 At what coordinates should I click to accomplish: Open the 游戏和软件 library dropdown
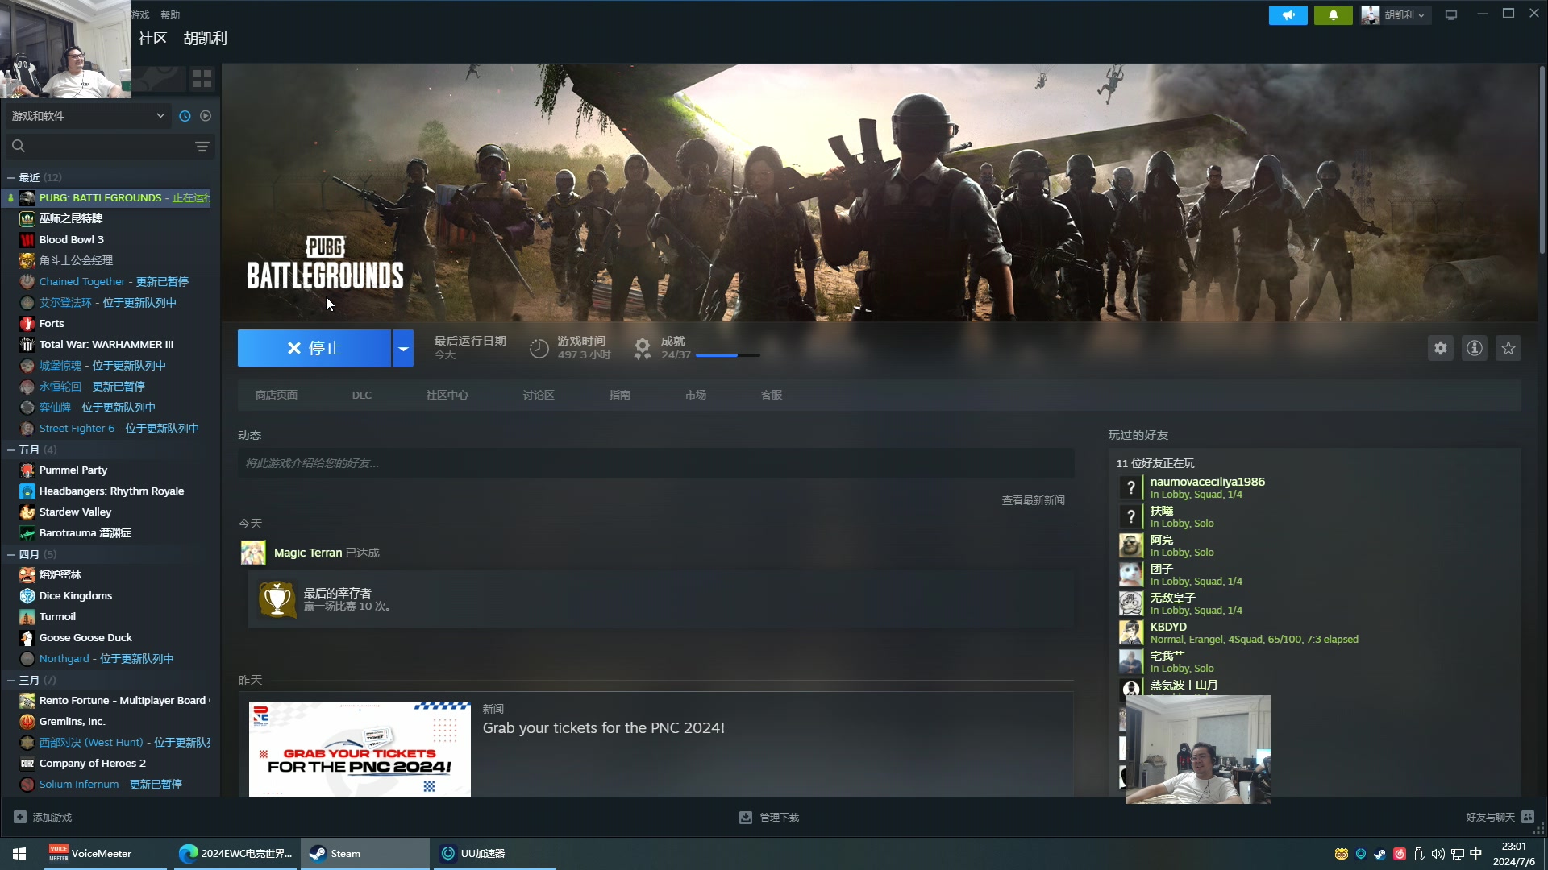pyautogui.click(x=88, y=116)
